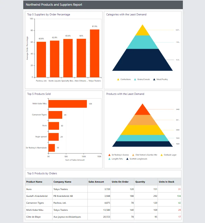This screenshot has width=205, height=223.
Task: Click the teal Longlife Tofu pyramid segment
Action: (143, 138)
